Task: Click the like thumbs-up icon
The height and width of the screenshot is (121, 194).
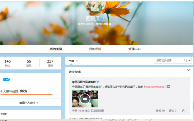Action: tap(183, 111)
